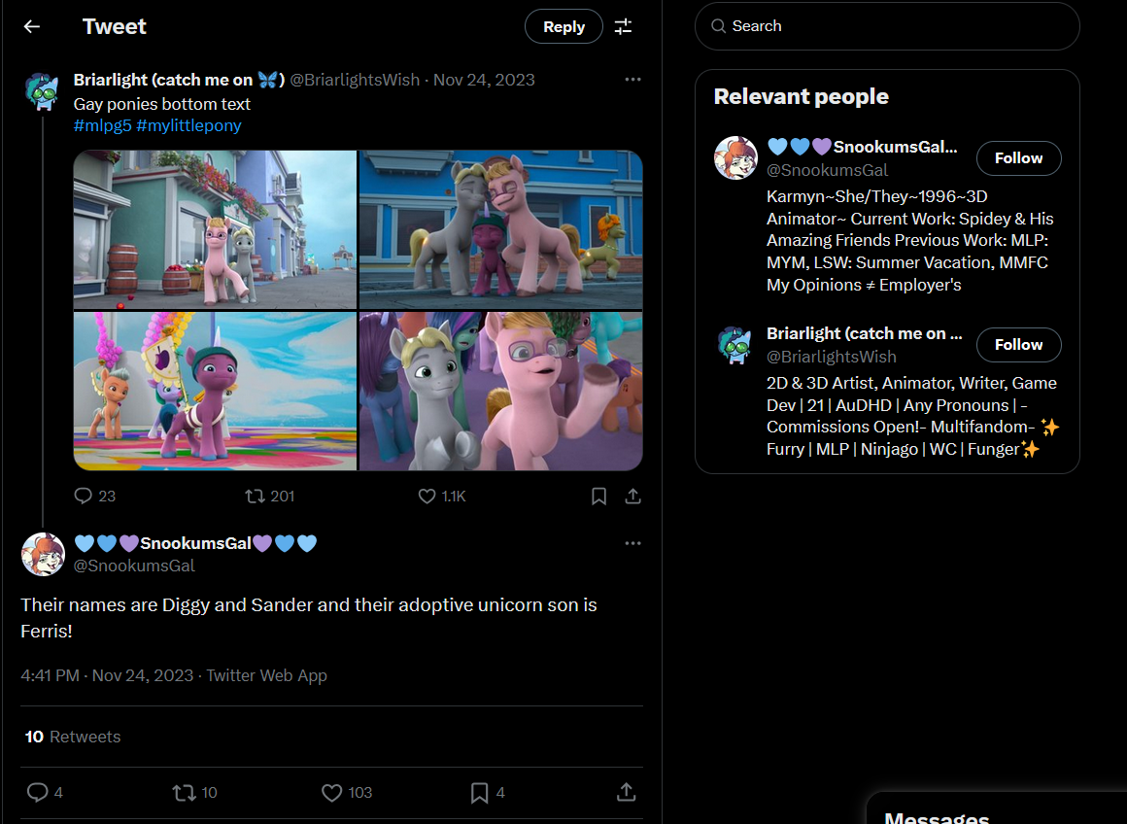Select the reply text about Diggy and Sander
This screenshot has height=824, width=1127.
coord(309,618)
